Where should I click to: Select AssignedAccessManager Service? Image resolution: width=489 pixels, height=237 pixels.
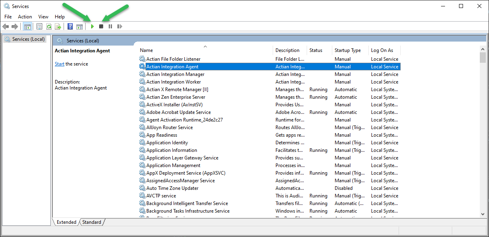pos(180,181)
